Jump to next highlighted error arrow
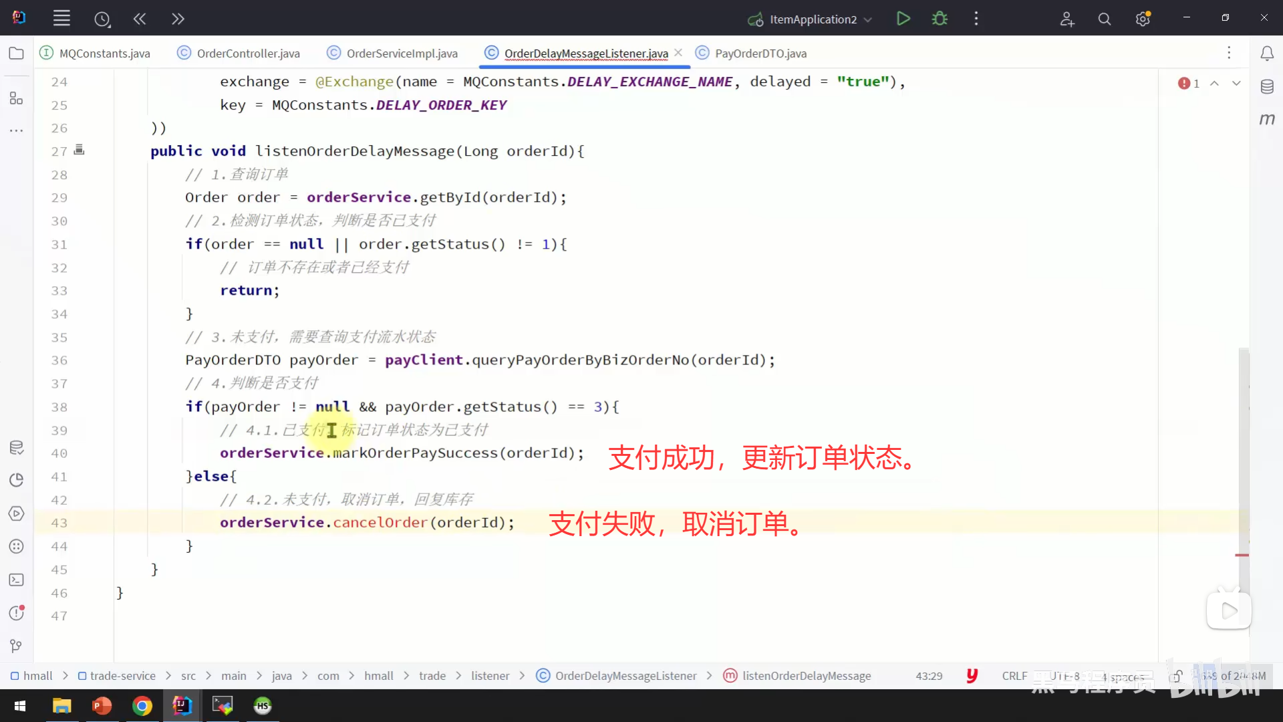 tap(1236, 83)
